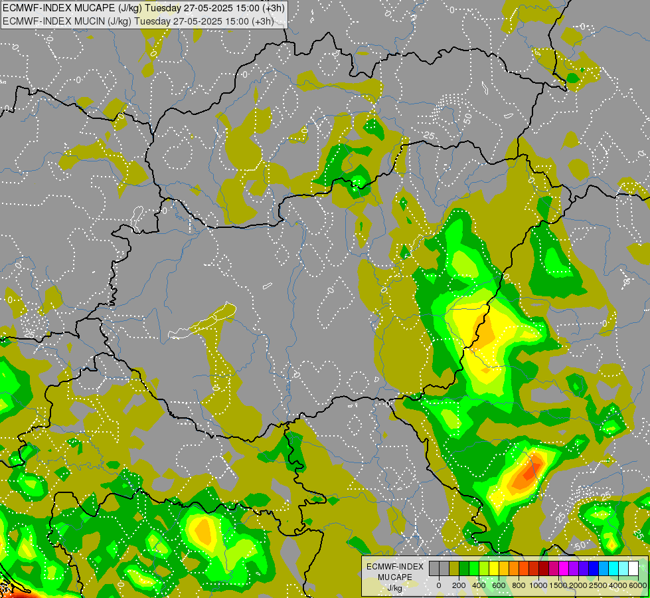Click the 4000 label on legend scale
Viewport: 650px width, 598px height.
(618, 585)
